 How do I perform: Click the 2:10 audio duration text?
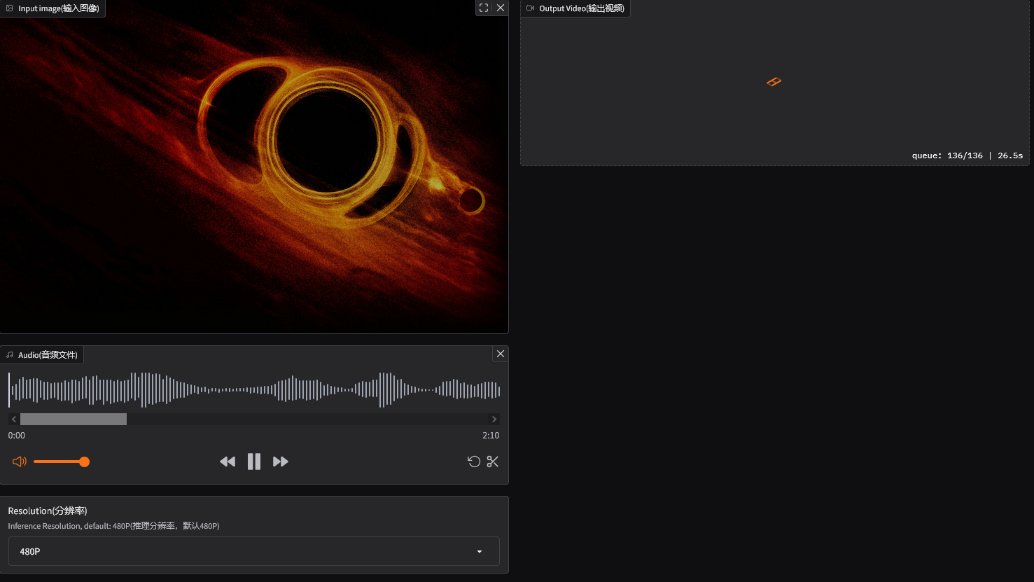[491, 436]
